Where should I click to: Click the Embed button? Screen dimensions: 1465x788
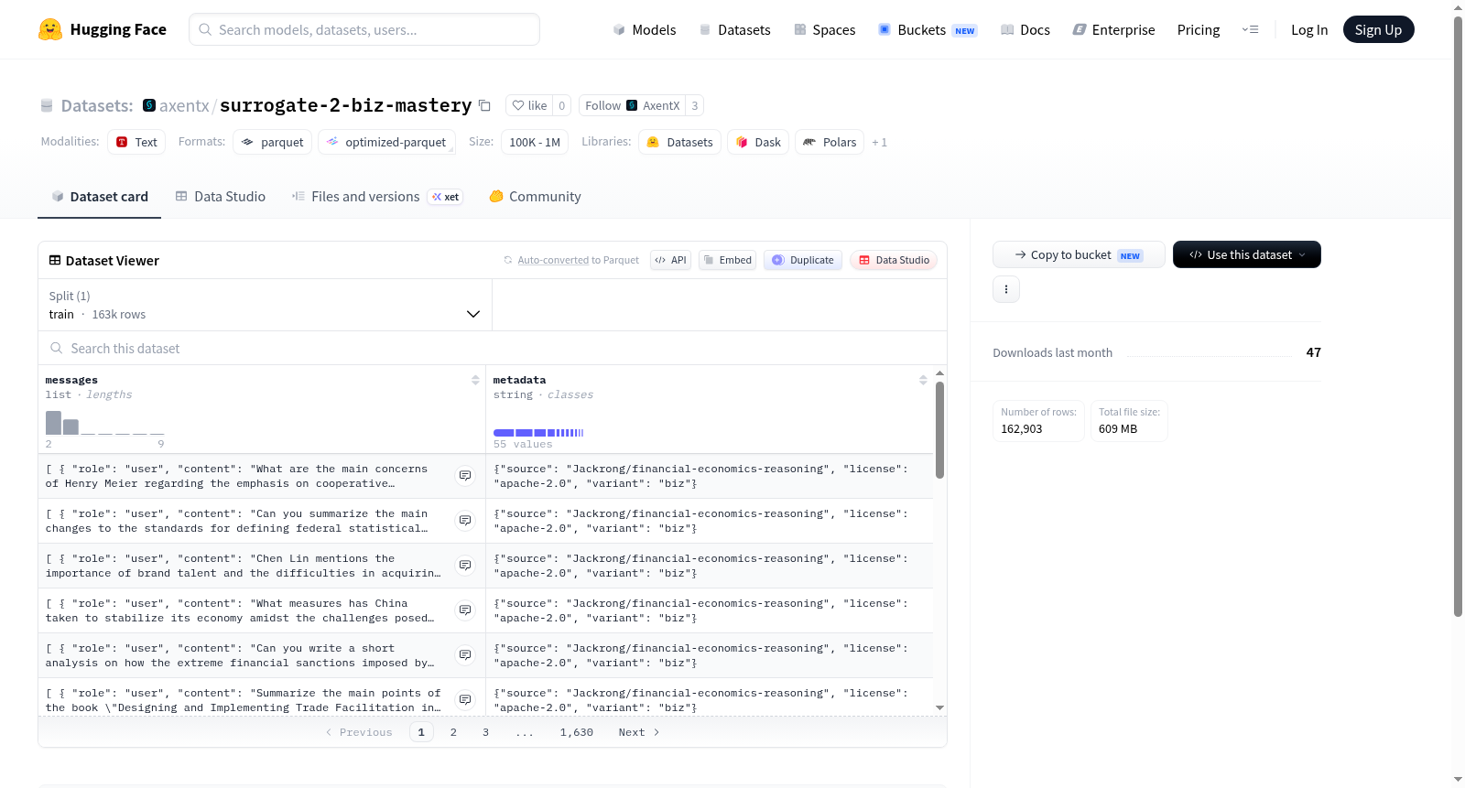pos(728,260)
